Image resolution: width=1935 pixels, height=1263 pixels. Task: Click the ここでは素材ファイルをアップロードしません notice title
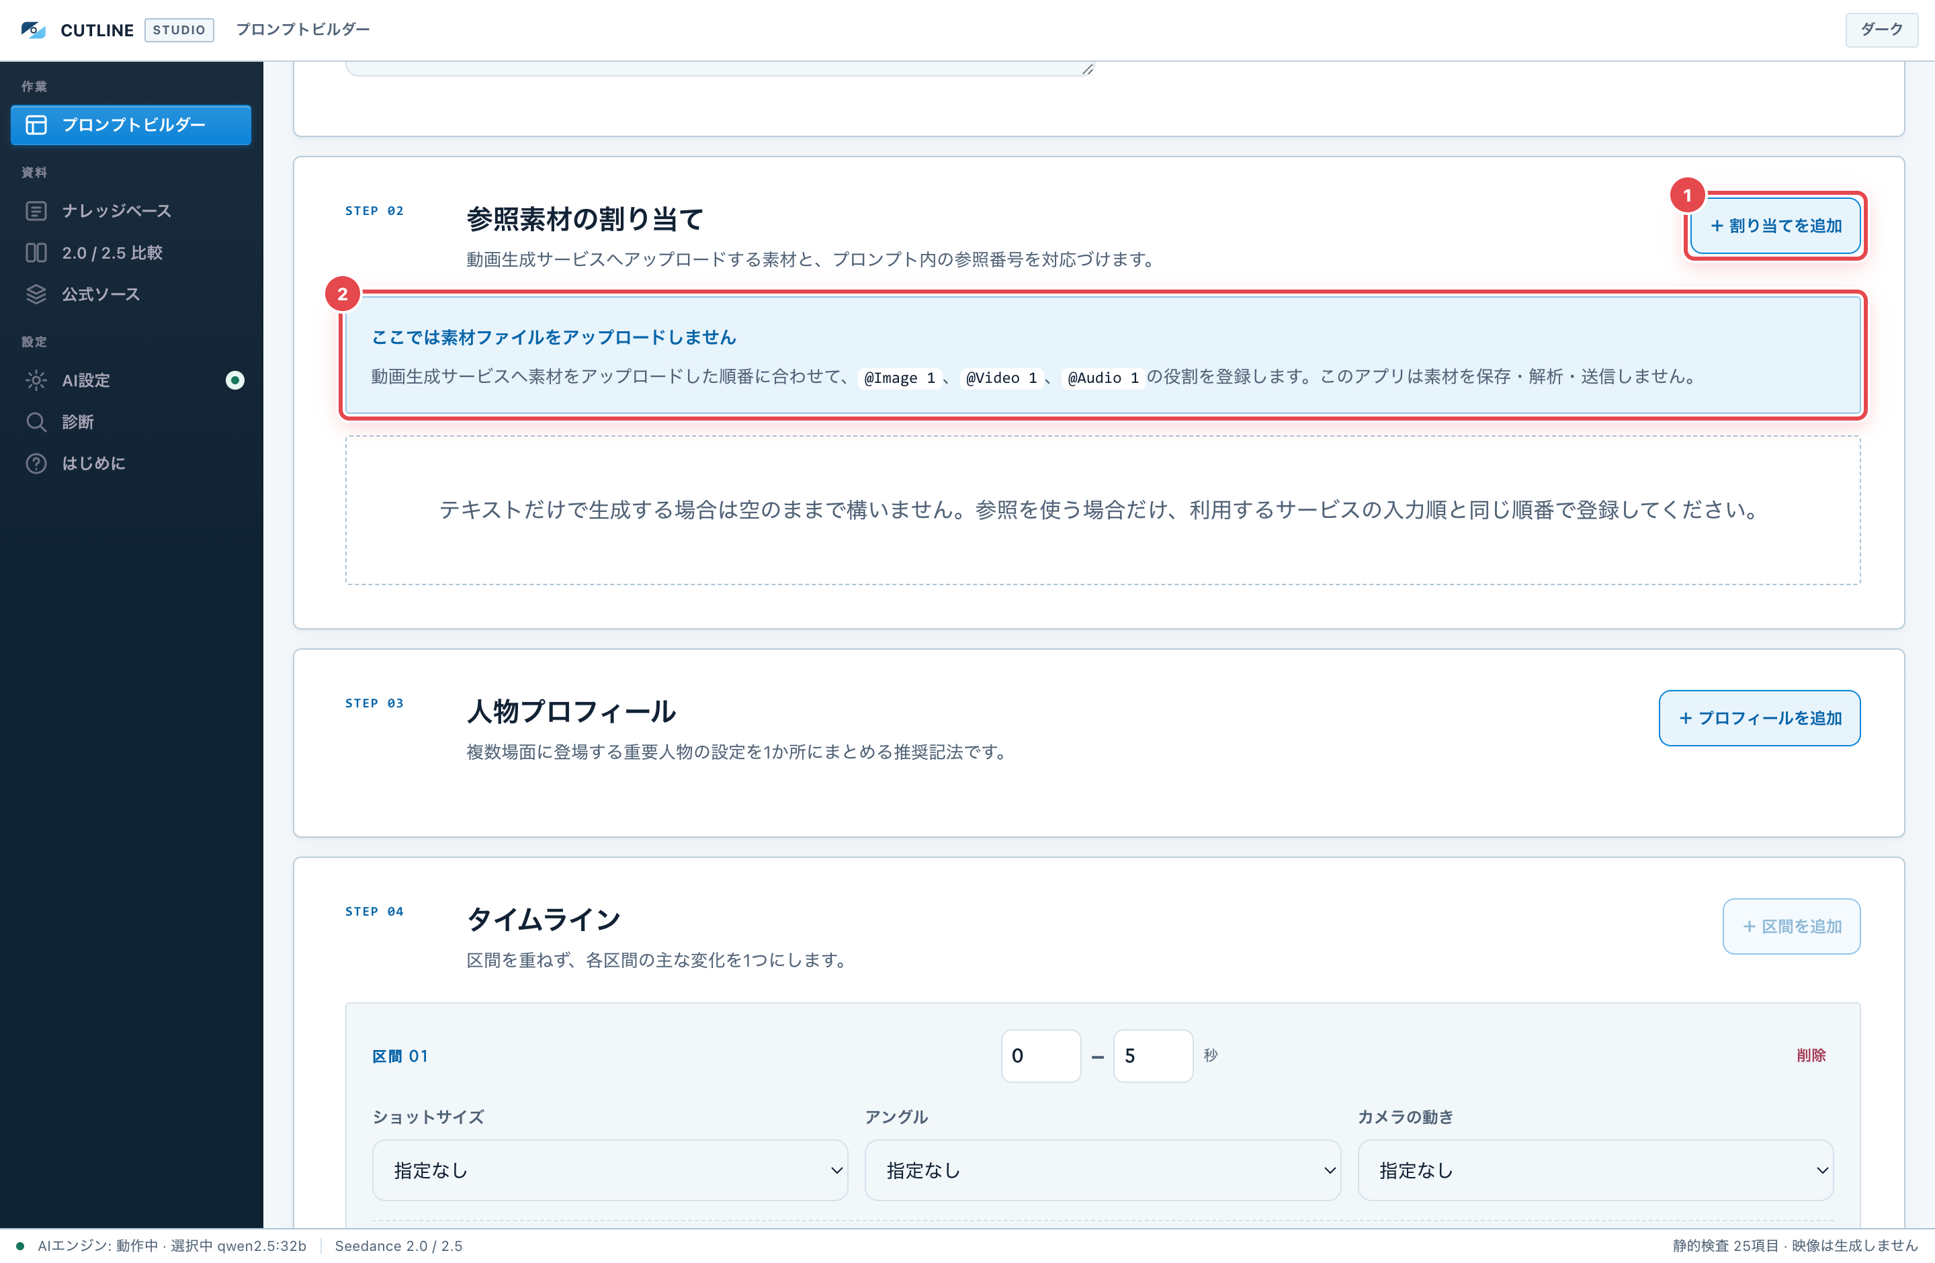[x=554, y=337]
